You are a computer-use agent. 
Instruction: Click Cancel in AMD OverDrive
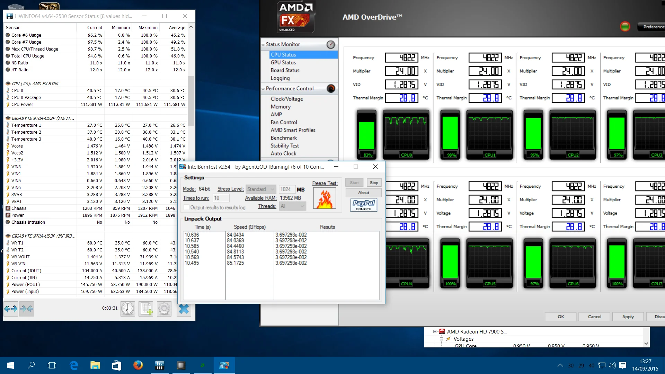click(x=594, y=317)
